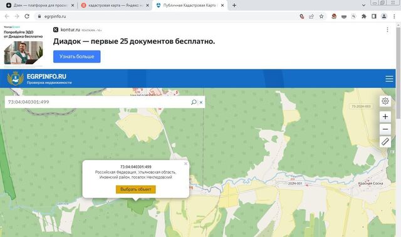The image size is (401, 237).
Task: Clear the search field with X
Action: point(201,103)
